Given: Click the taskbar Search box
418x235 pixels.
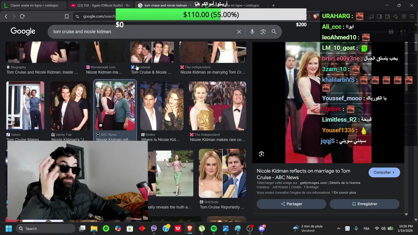Looking at the screenshot, I should click(46, 228).
